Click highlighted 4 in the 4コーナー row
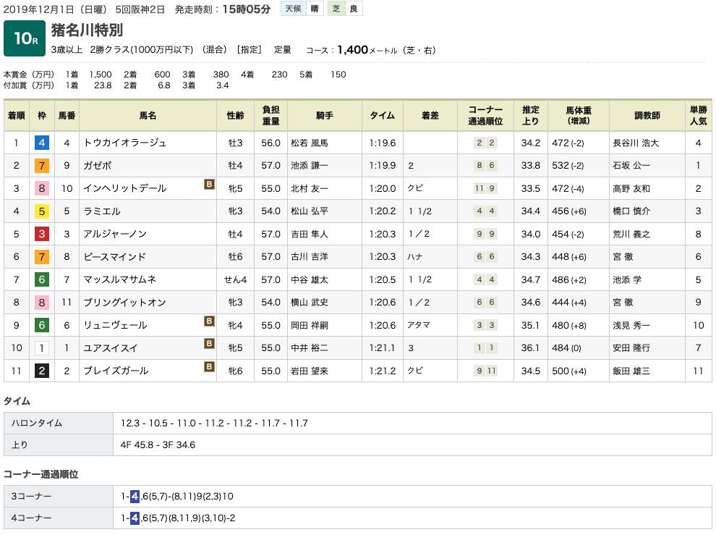Image resolution: width=716 pixels, height=535 pixels. coord(135,518)
